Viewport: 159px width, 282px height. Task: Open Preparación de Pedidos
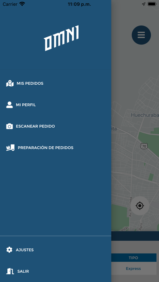(45, 147)
